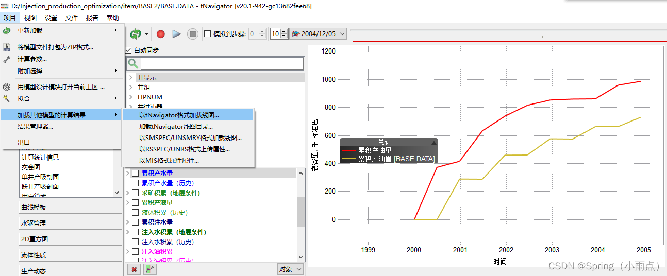
Task: Check the 累积产水量（历史） checkbox
Action: pos(135,183)
